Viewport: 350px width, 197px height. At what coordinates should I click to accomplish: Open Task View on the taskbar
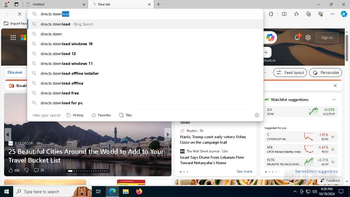[x=98, y=192]
